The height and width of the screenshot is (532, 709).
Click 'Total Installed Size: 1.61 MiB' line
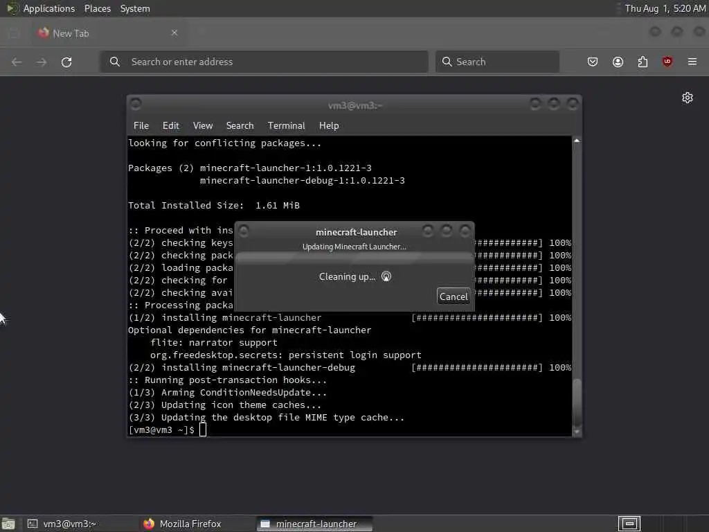click(214, 205)
